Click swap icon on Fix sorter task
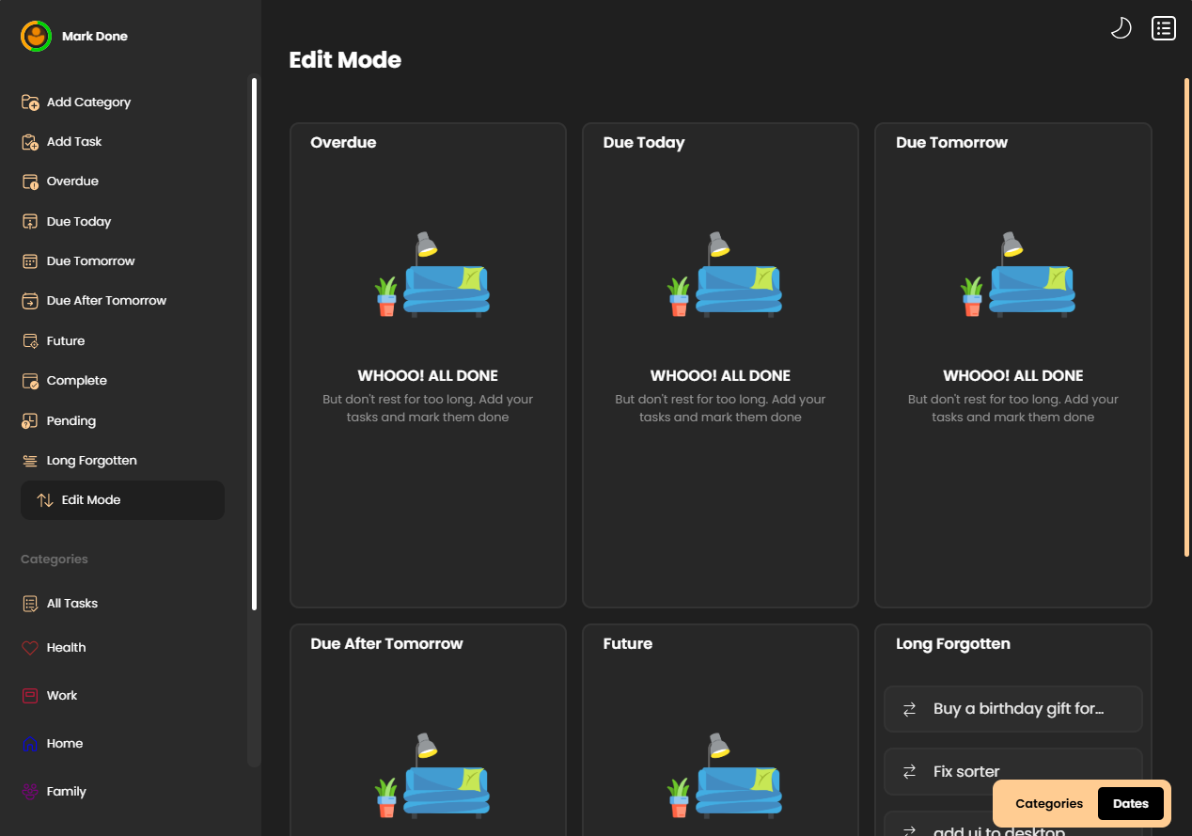This screenshot has width=1192, height=836. 910,772
